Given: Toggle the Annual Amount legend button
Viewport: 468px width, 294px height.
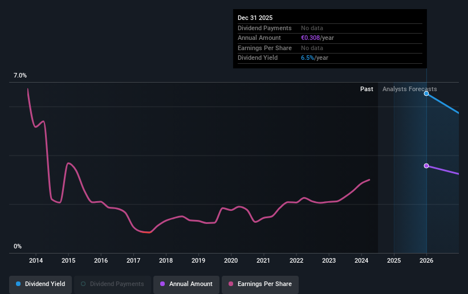Looking at the screenshot, I should click(x=186, y=284).
